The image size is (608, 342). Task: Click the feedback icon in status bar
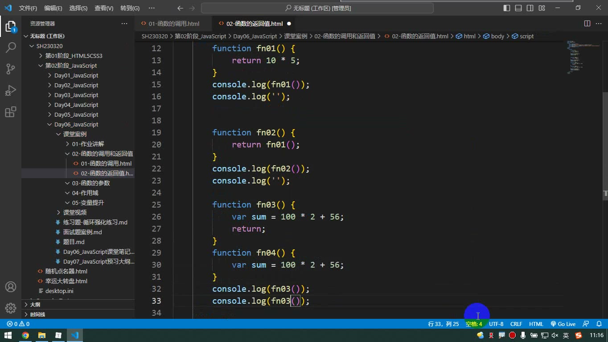coord(586,324)
